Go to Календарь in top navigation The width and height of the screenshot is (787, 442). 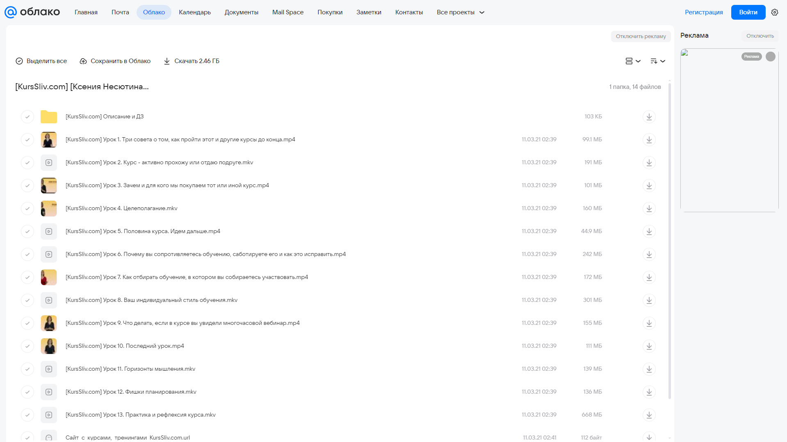pos(195,12)
